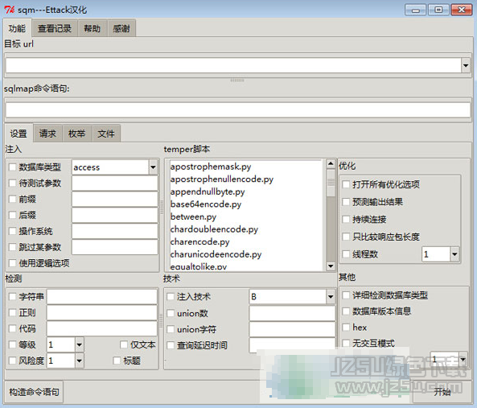Switch to the 枚举 settings tab

click(x=76, y=134)
